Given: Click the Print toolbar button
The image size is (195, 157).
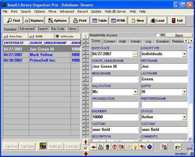Looking at the screenshot, I should (80, 20).
